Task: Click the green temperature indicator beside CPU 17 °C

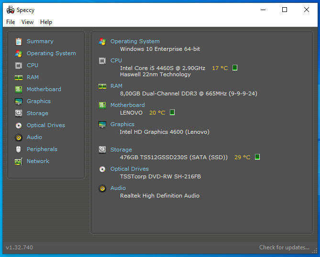Action: point(235,68)
